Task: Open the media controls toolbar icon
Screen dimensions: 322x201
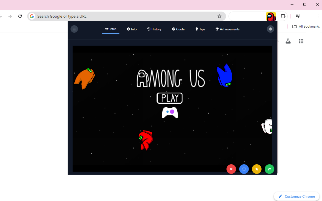Action: 298,16
